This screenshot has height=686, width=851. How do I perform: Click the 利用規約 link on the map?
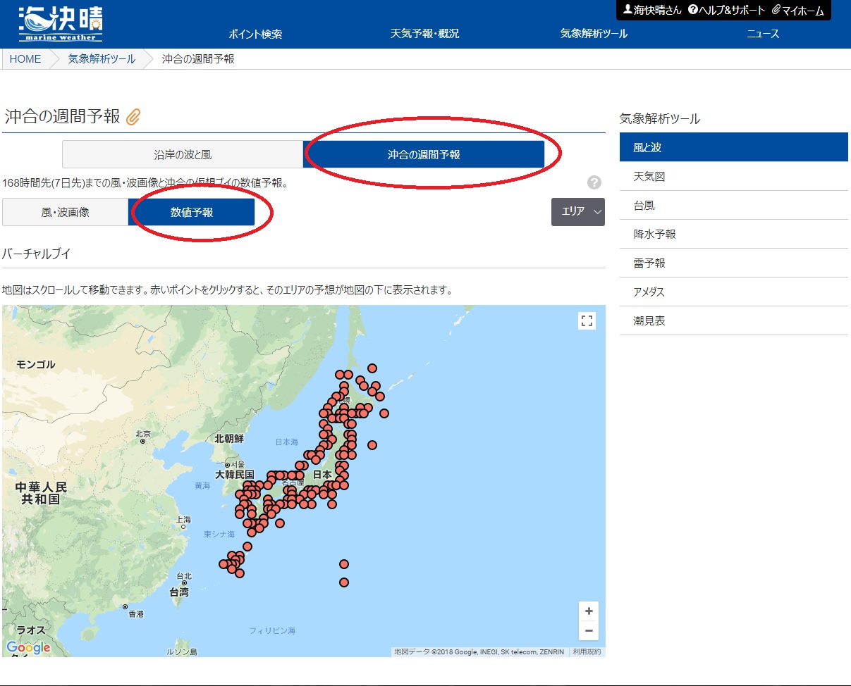point(587,652)
